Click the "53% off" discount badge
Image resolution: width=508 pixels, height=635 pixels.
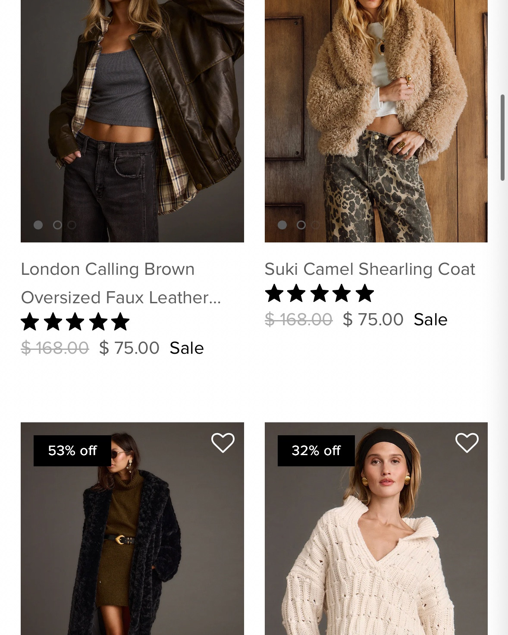[72, 451]
